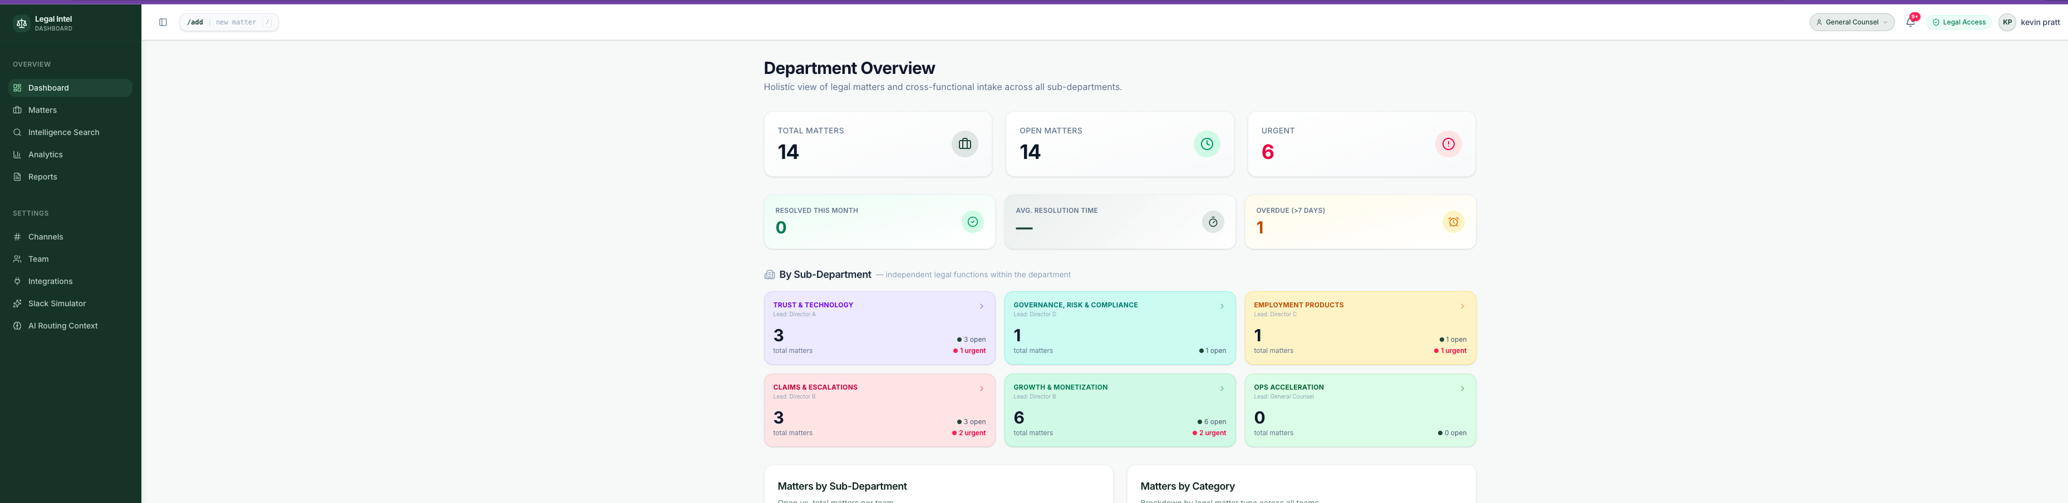Open Slack Simulator
Image resolution: width=2068 pixels, height=503 pixels.
pos(56,303)
